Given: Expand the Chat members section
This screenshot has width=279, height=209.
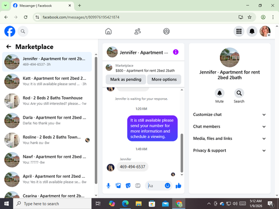Looking at the screenshot, I should coord(229,127).
